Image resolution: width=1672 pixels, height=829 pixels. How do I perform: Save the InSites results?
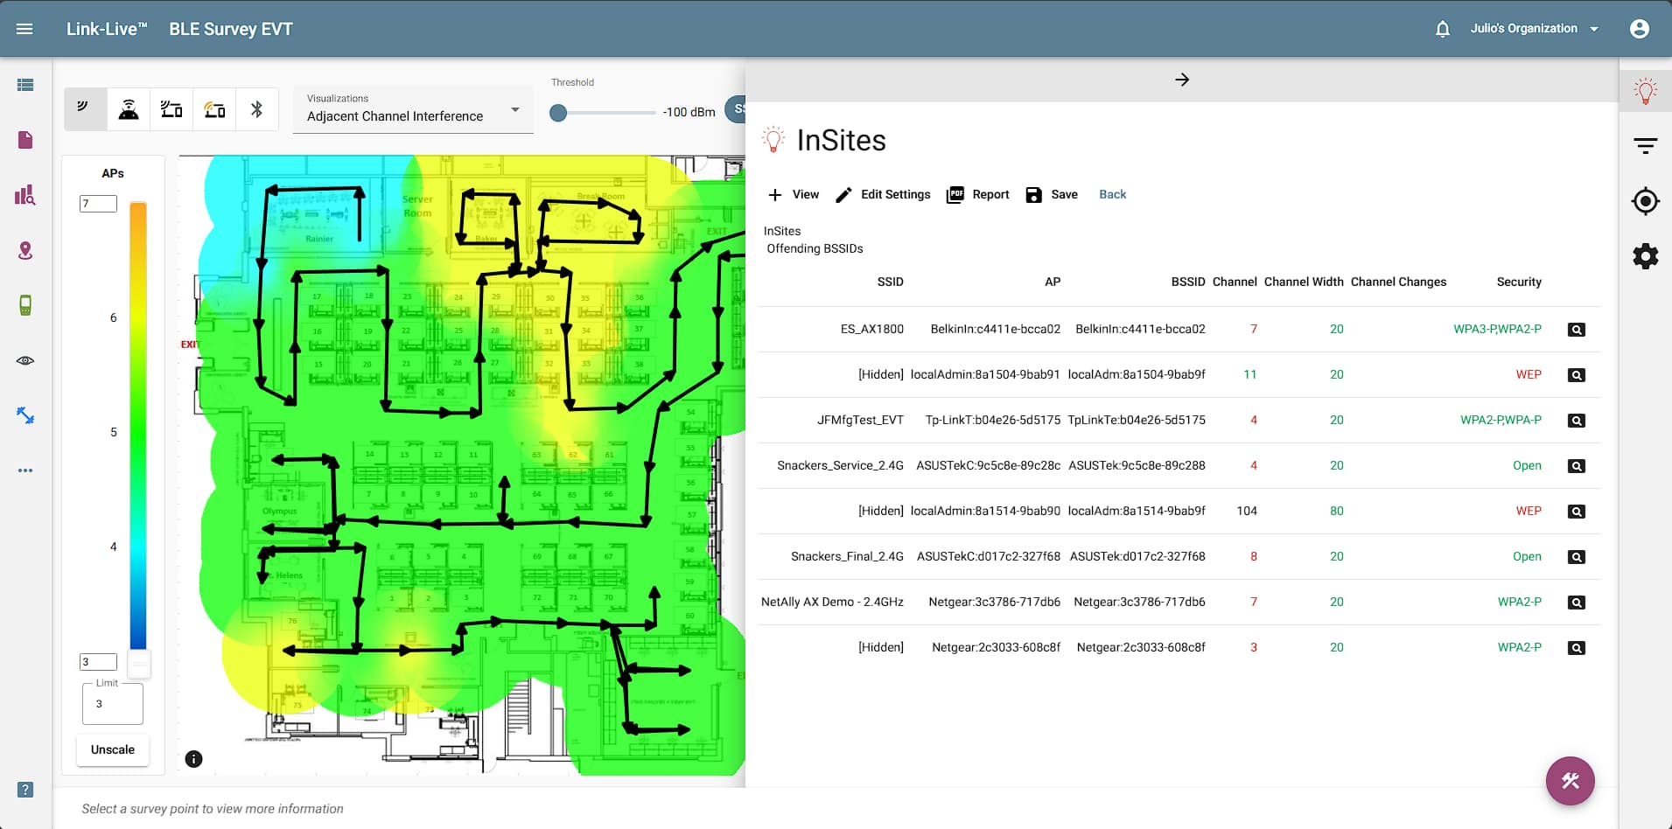tap(1052, 194)
